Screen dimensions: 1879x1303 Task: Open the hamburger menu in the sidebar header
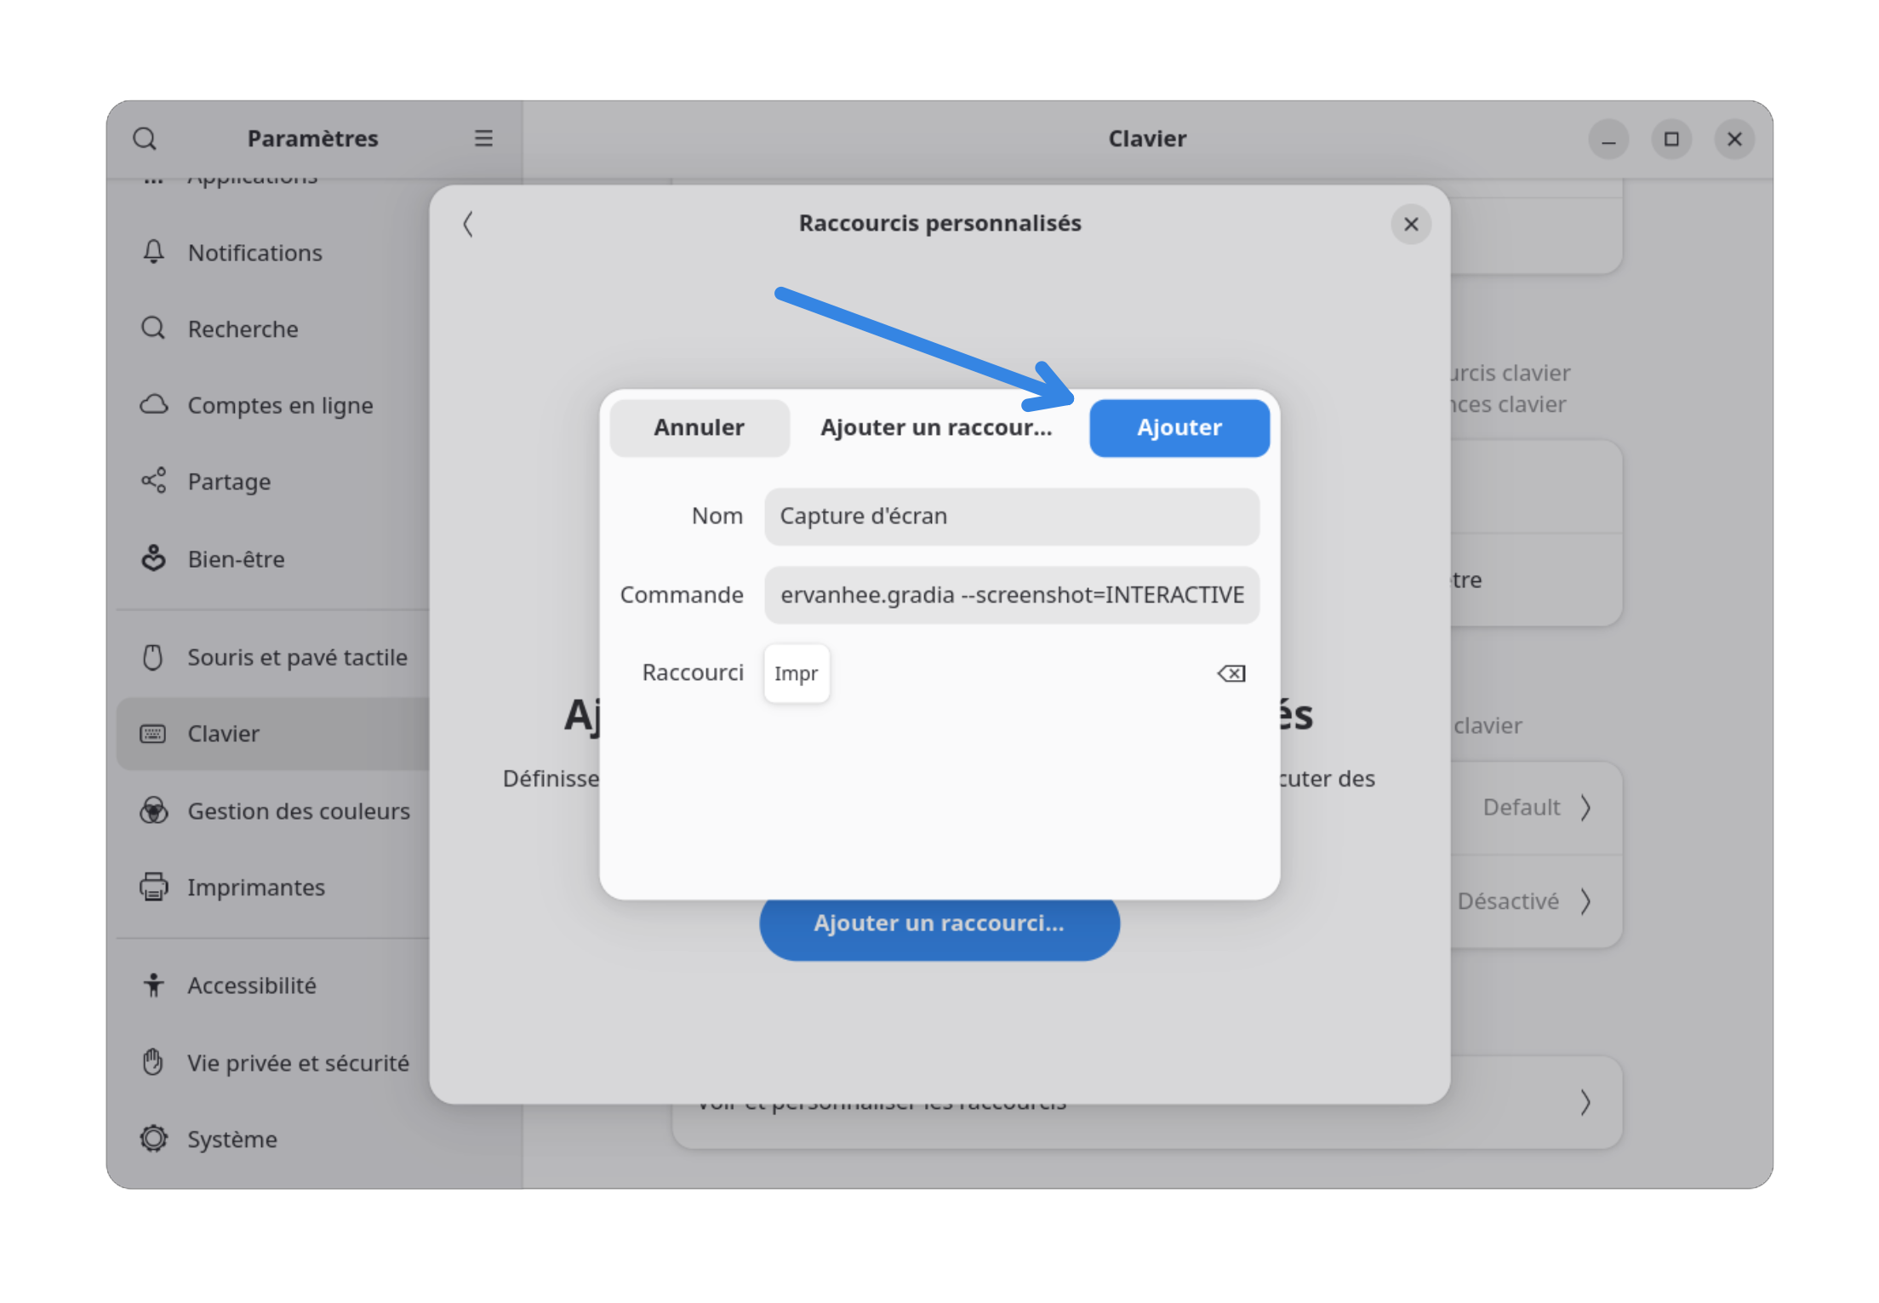click(x=483, y=139)
